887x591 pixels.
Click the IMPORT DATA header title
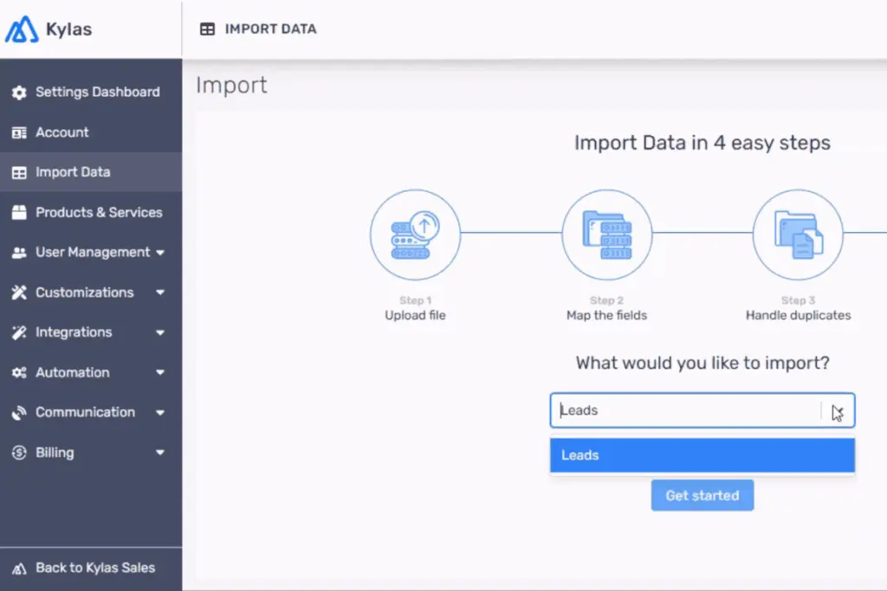(270, 29)
